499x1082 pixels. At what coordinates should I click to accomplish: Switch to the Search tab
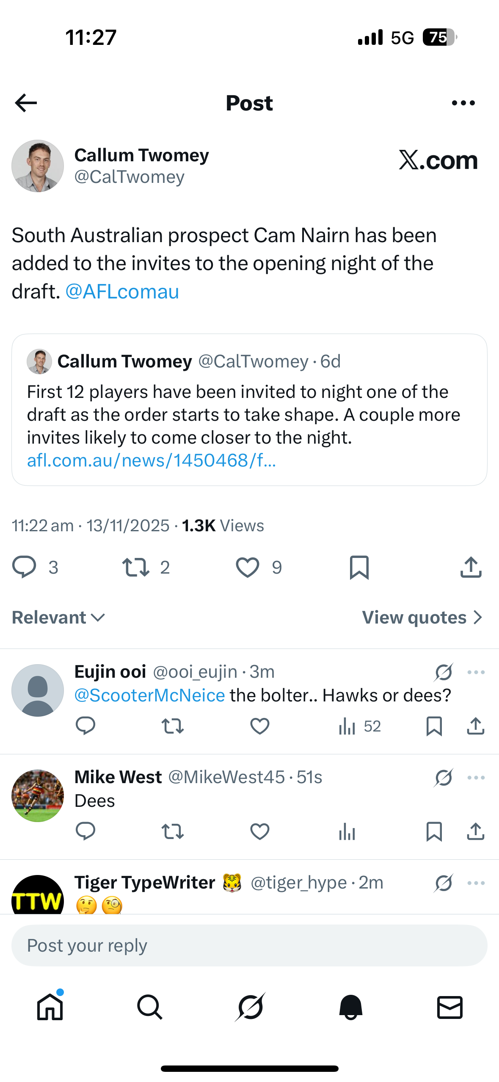150,1007
